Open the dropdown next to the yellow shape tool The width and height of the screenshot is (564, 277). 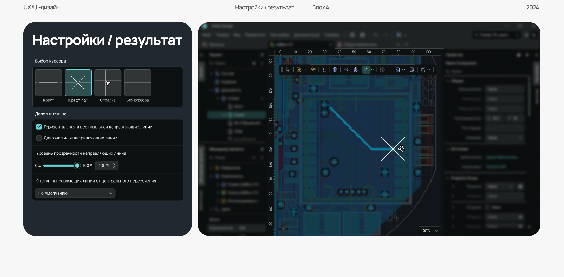click(305, 70)
